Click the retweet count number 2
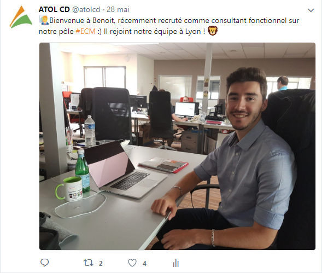 click(x=101, y=263)
